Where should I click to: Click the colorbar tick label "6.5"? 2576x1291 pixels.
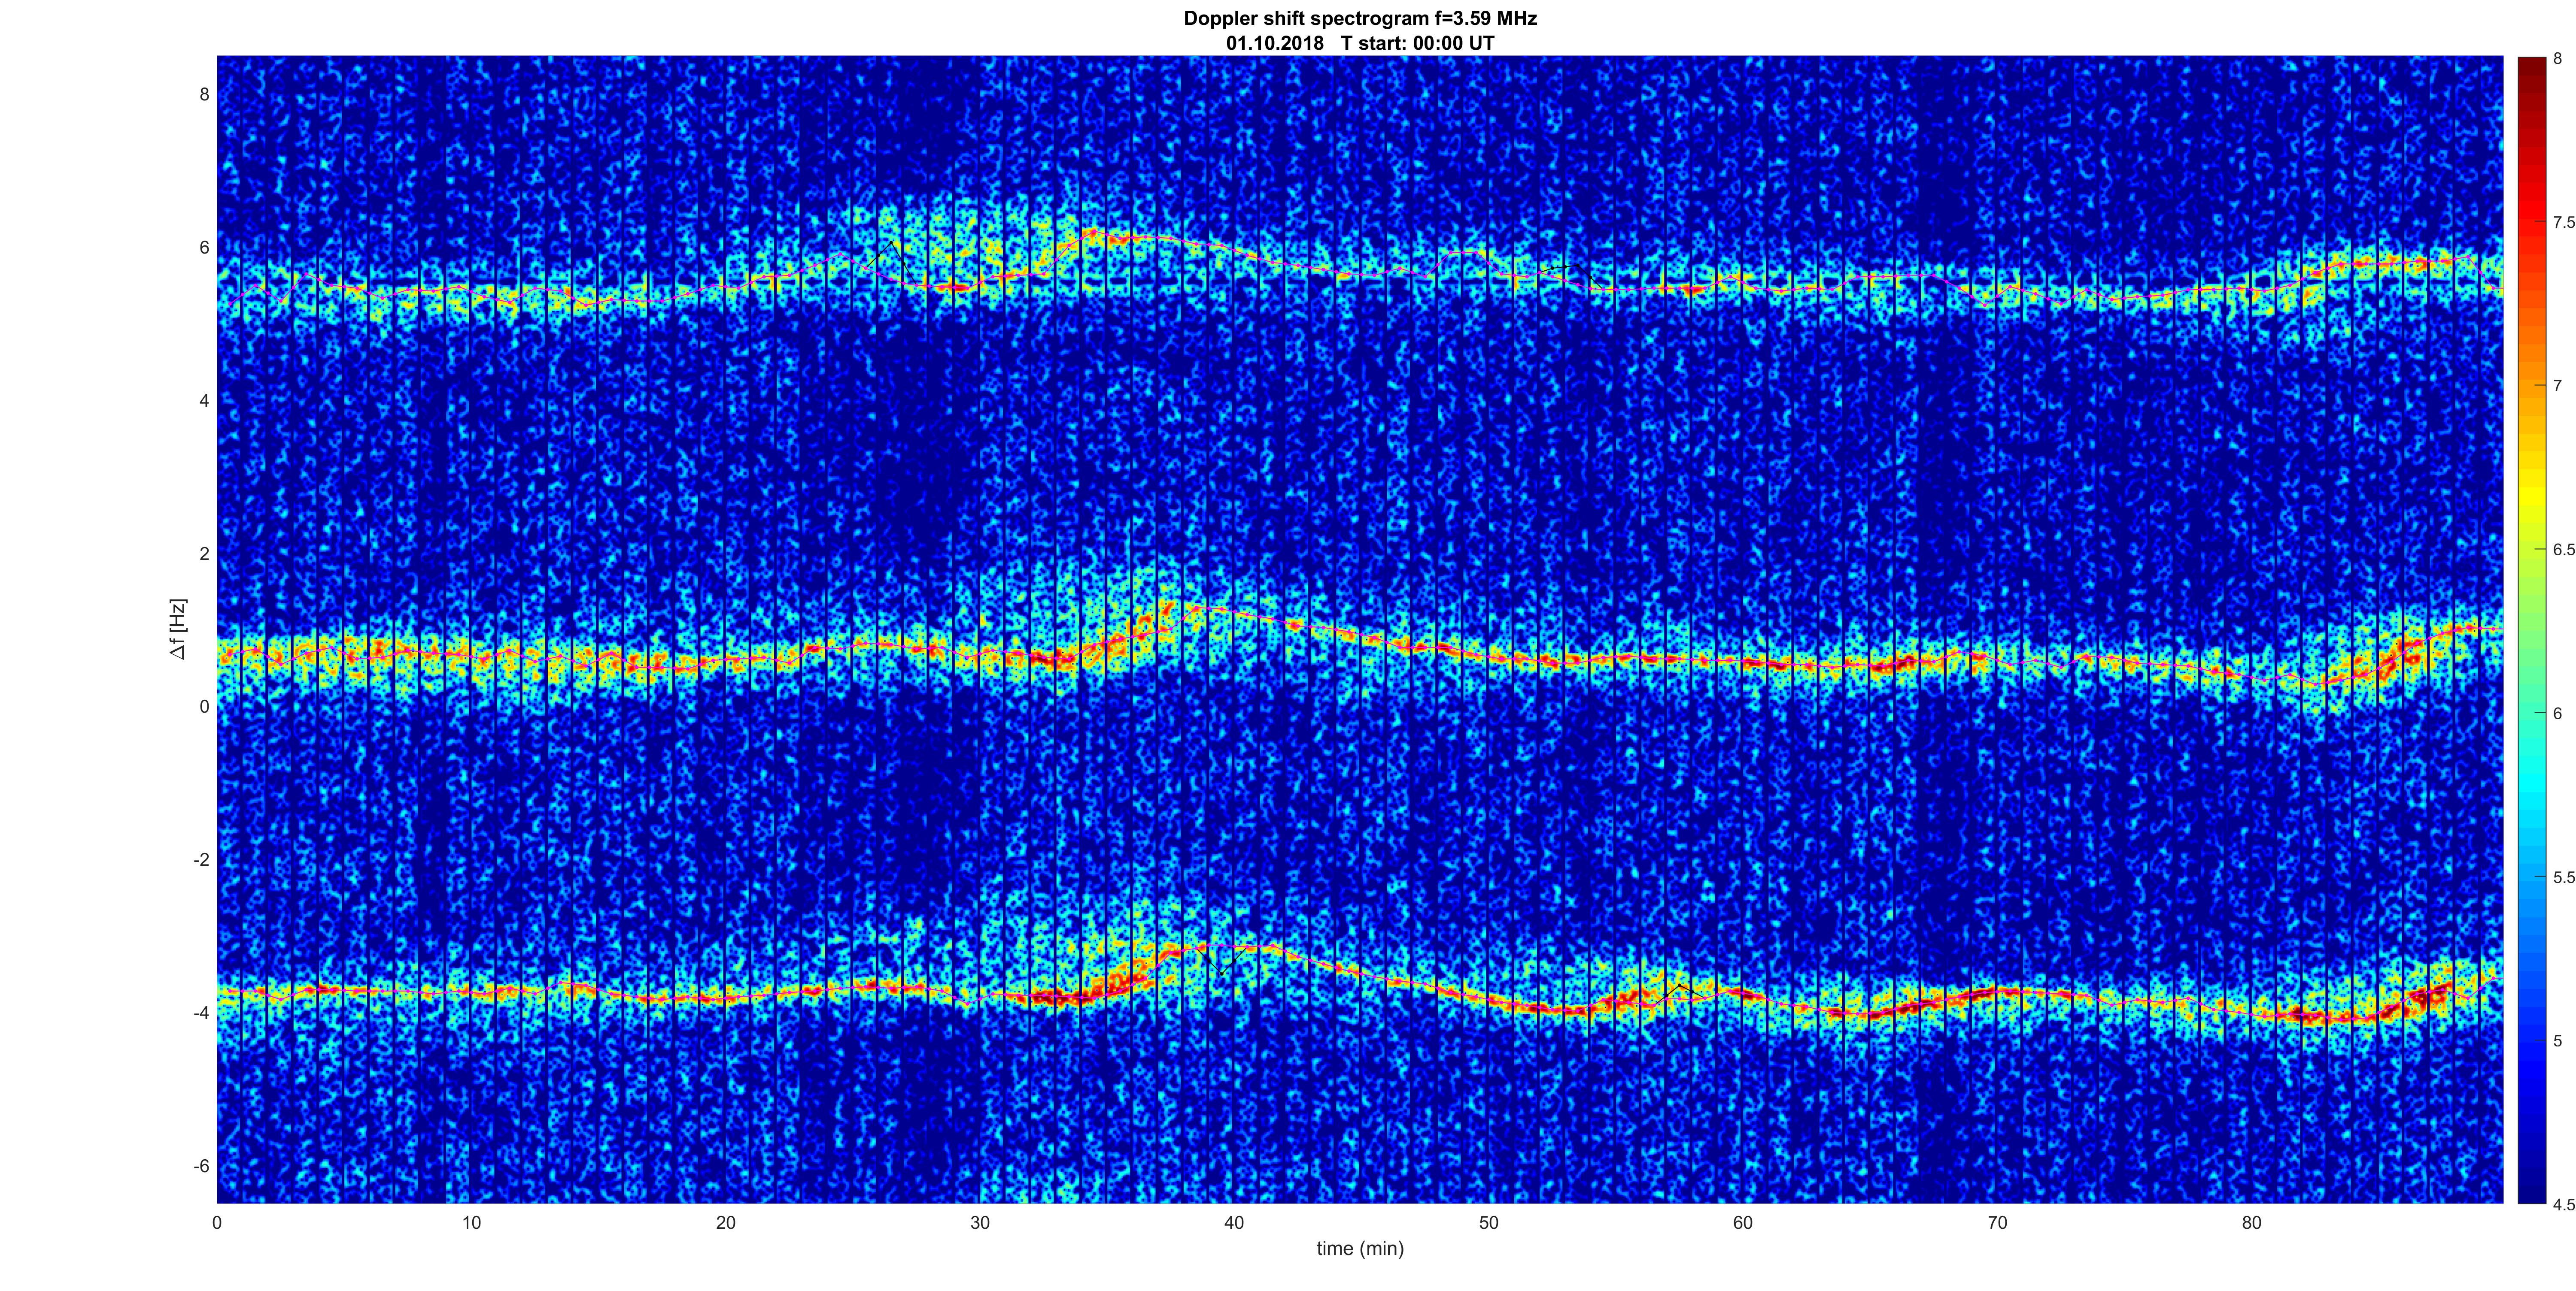(x=2563, y=550)
